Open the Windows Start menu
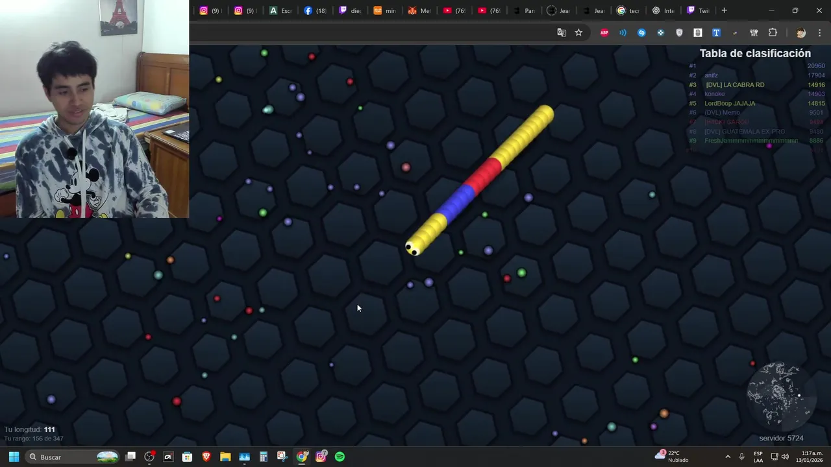831x467 pixels. [x=14, y=457]
